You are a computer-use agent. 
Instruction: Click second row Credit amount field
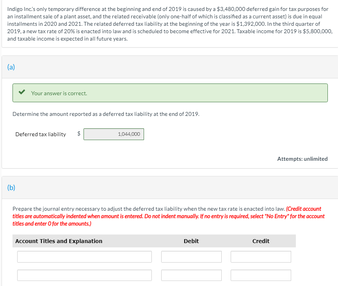point(261,275)
